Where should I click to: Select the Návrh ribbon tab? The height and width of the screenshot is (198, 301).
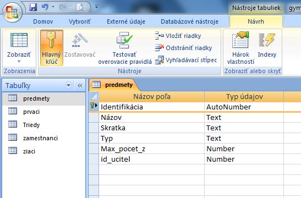click(x=256, y=21)
